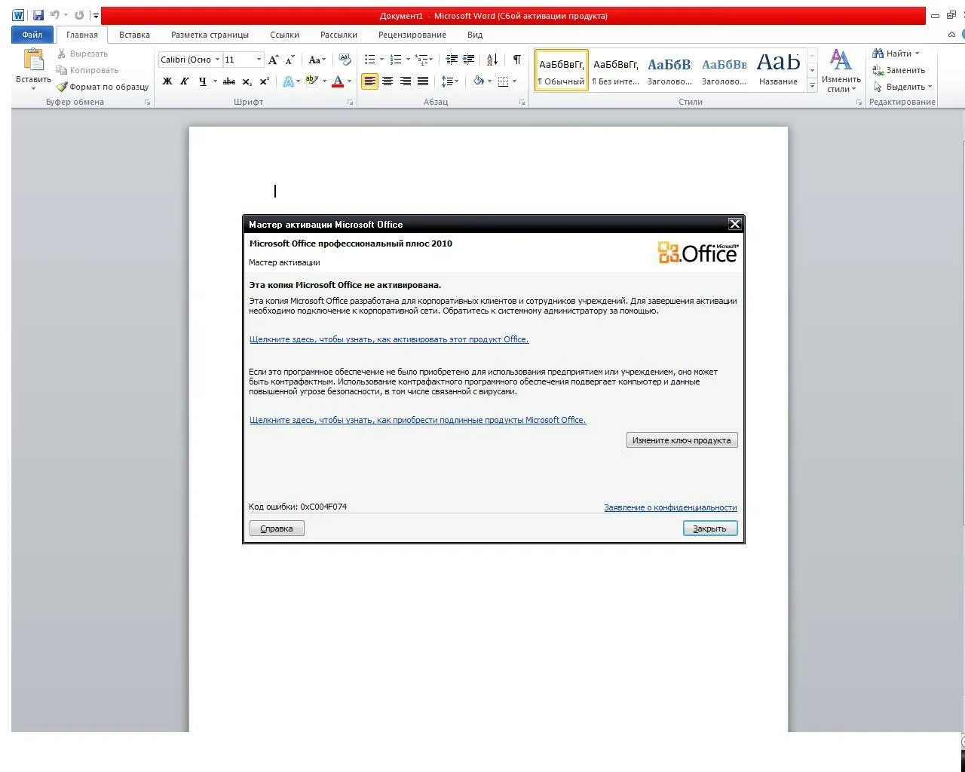Click the Redo icon in Quick Access toolbar
The width and height of the screenshot is (965, 772).
(79, 15)
